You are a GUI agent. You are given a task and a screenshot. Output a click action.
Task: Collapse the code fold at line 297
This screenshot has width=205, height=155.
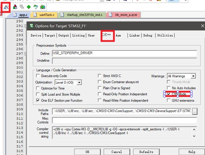tap(26, 54)
